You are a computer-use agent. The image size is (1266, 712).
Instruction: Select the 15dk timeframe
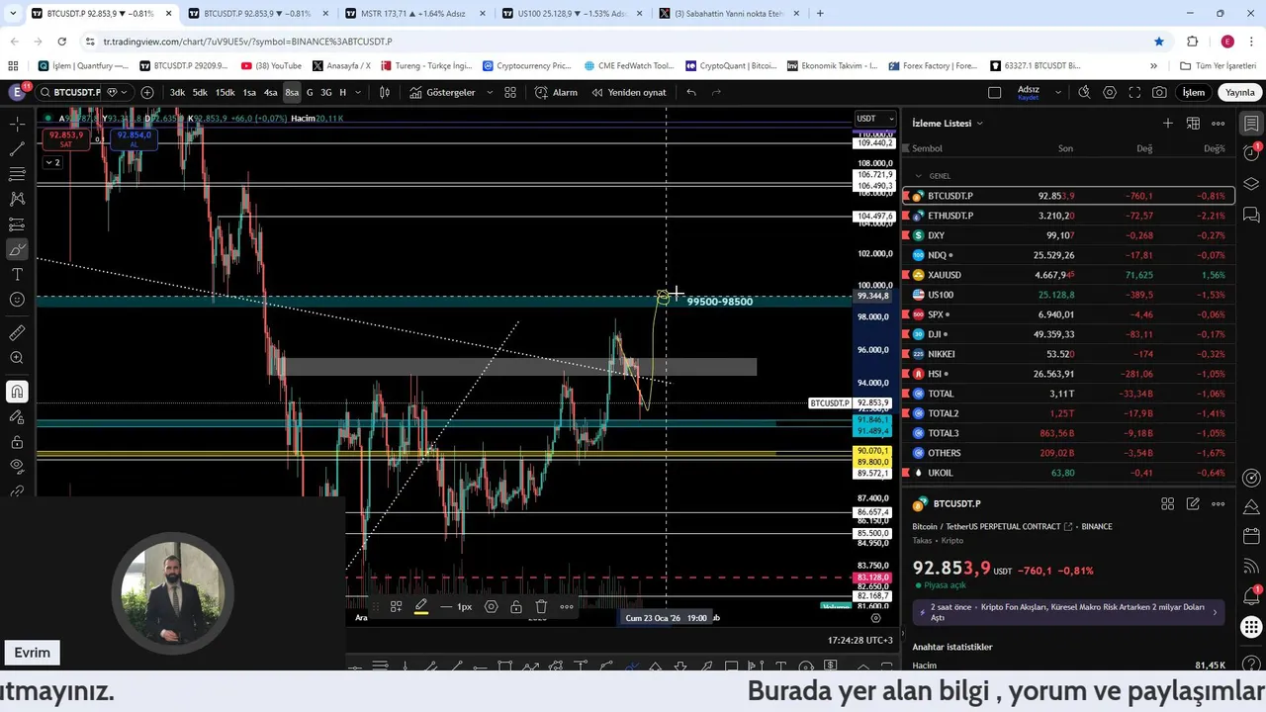point(226,92)
